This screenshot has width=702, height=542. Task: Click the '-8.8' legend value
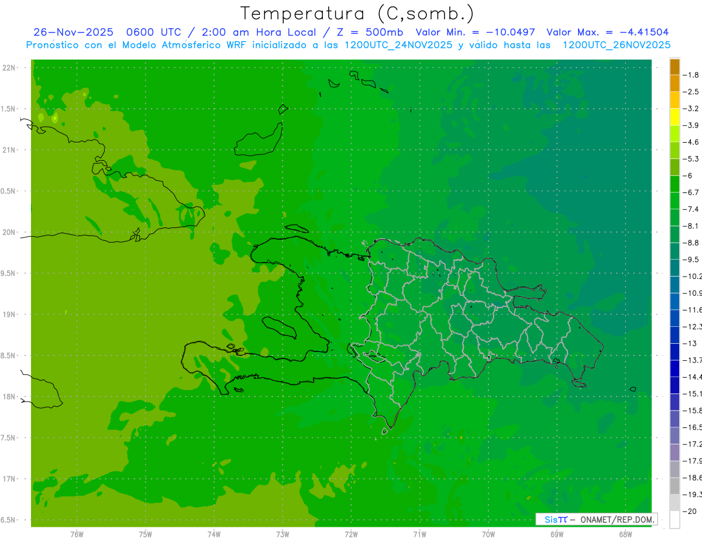tap(691, 243)
